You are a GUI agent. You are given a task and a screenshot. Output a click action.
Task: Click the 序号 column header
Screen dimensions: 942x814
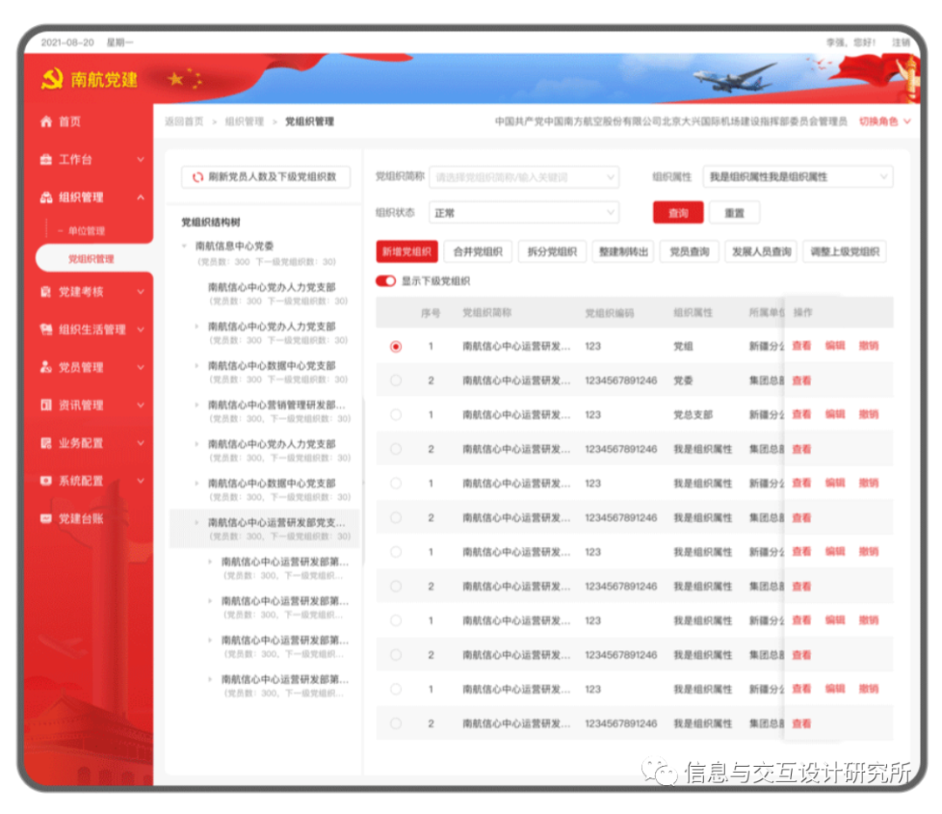(x=431, y=312)
